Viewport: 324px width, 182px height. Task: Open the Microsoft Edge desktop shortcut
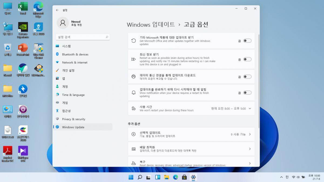point(38,9)
